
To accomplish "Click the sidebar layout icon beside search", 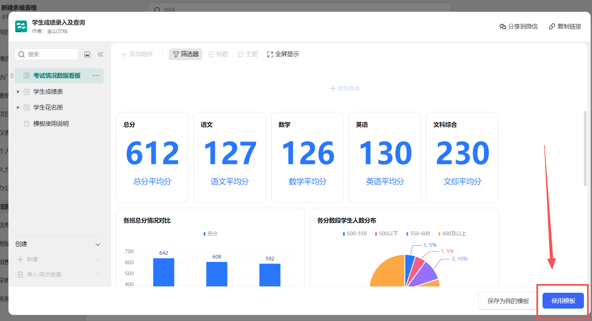I will [87, 54].
